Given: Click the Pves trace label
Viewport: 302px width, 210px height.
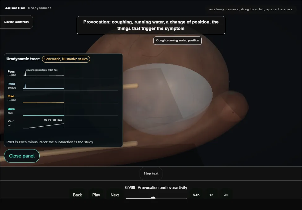Looking at the screenshot, I should pyautogui.click(x=11, y=72).
